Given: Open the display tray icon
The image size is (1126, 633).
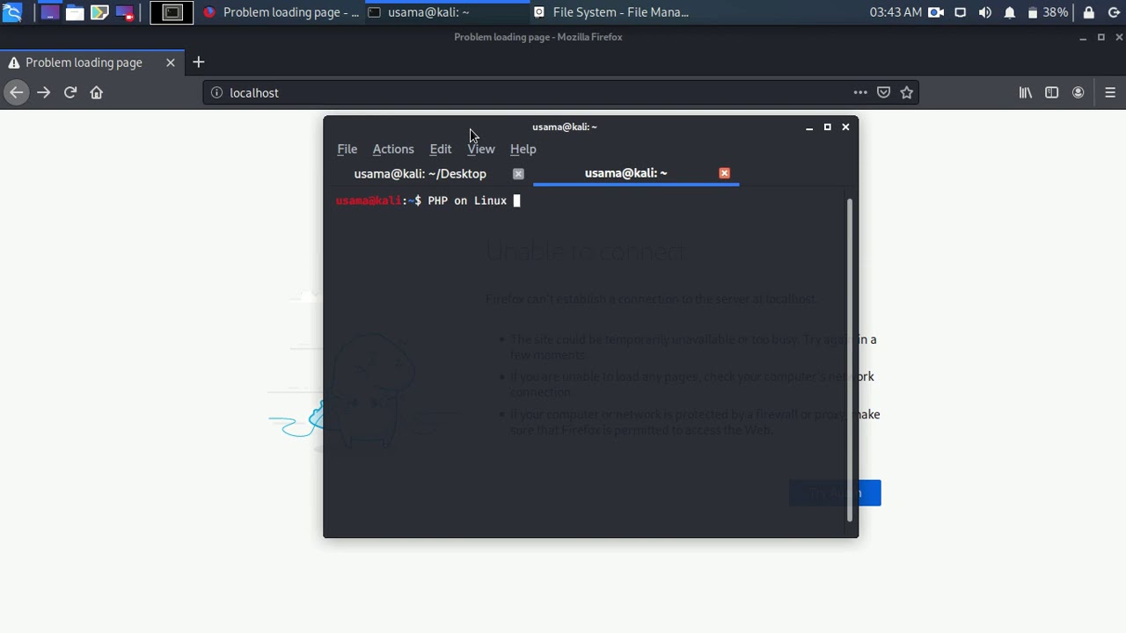Looking at the screenshot, I should [961, 12].
